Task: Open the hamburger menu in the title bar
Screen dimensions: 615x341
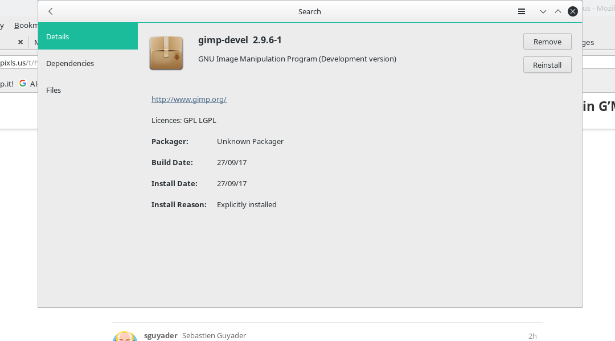Action: point(521,11)
